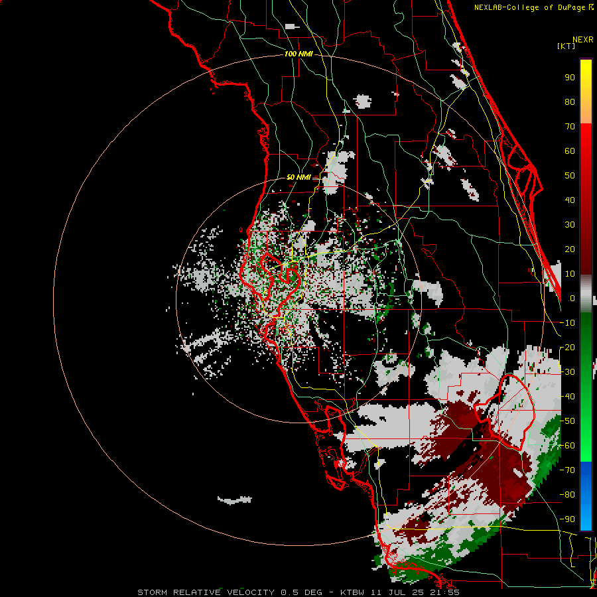This screenshot has height=597, width=597.
Task: Click the green segment of velocity color bar
Action: 586,387
